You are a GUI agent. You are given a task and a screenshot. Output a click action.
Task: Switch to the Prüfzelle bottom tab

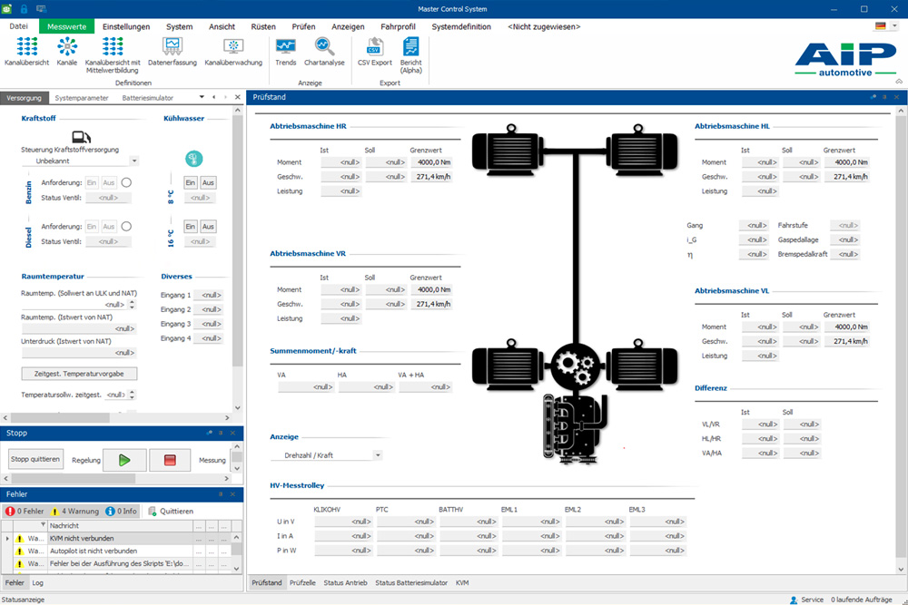302,582
